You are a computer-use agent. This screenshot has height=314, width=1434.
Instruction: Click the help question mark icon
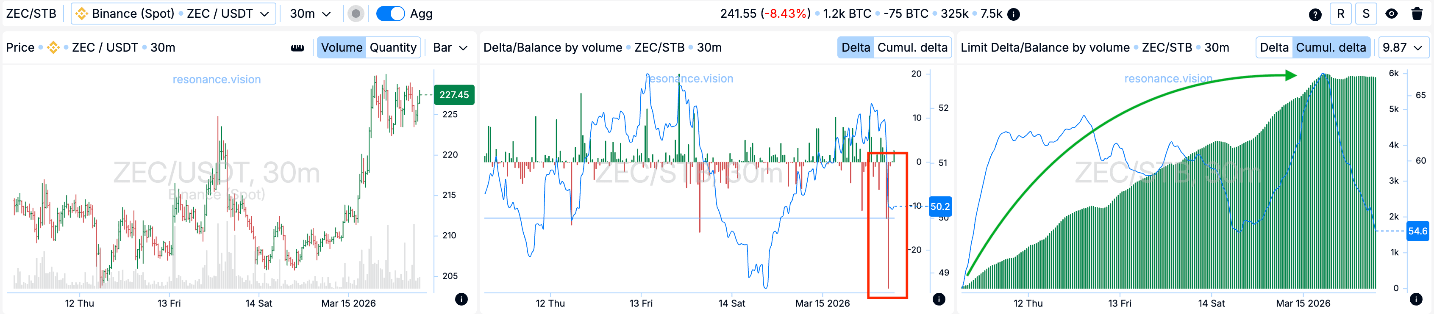tap(1315, 14)
